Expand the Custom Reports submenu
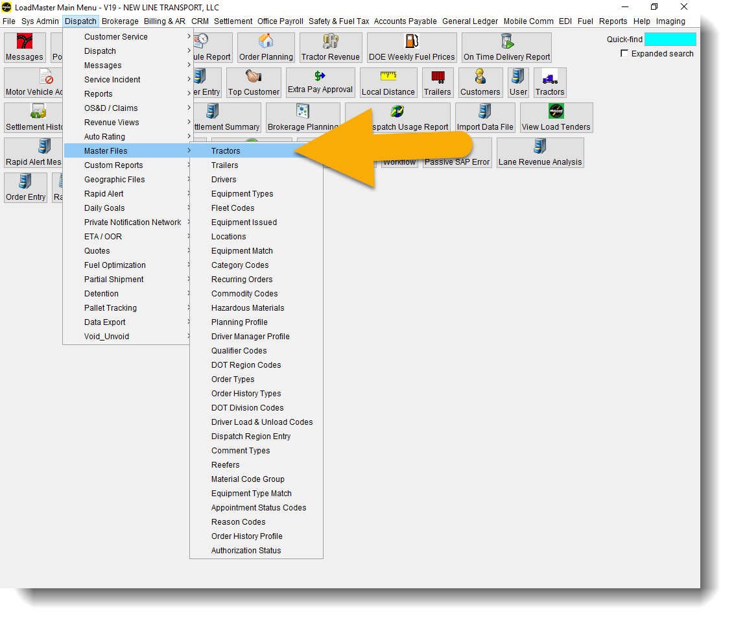The height and width of the screenshot is (622, 734). [x=127, y=165]
